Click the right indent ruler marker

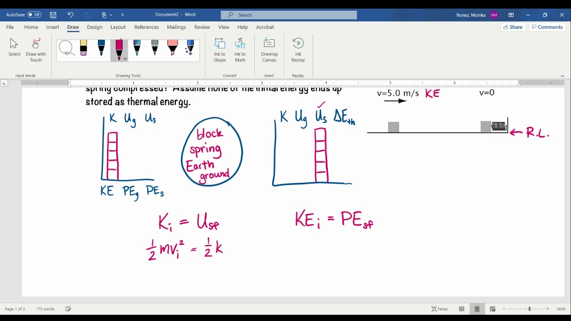pos(518,84)
